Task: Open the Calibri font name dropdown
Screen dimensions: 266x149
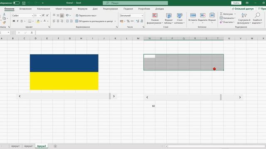Action: coord(32,16)
